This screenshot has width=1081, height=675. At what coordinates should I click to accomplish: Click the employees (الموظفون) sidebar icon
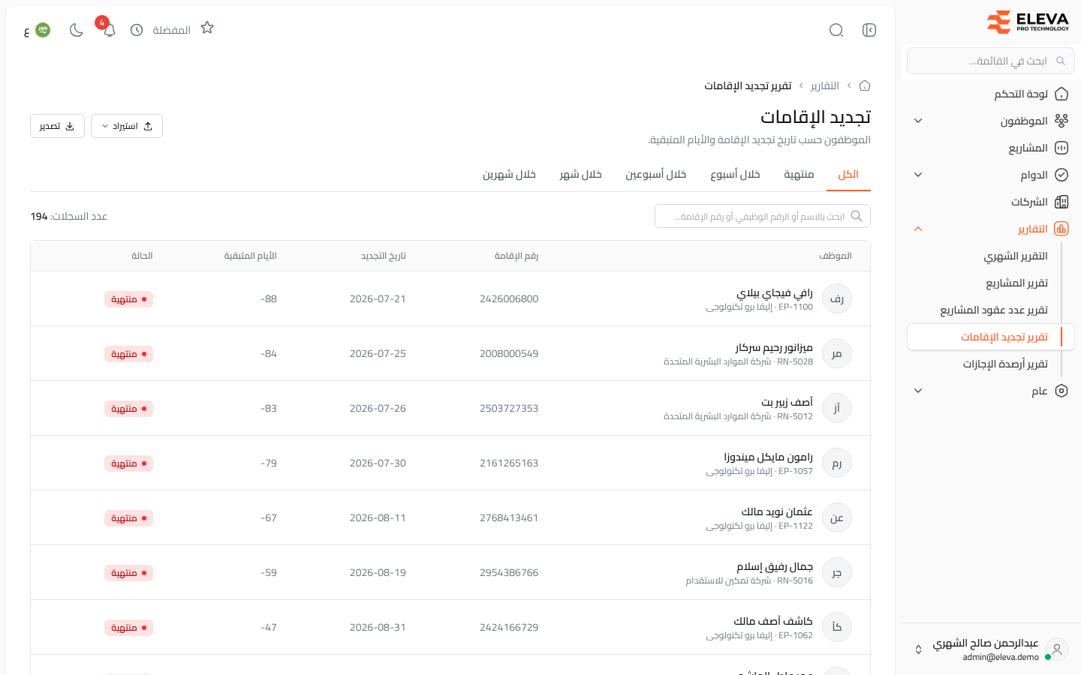coord(1061,121)
